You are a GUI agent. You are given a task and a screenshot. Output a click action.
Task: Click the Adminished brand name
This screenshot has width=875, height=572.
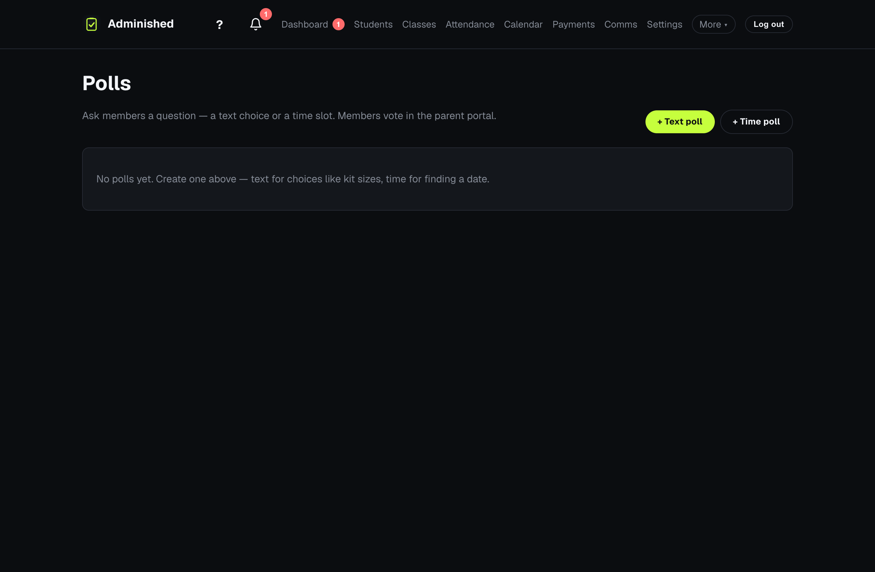pyautogui.click(x=140, y=24)
